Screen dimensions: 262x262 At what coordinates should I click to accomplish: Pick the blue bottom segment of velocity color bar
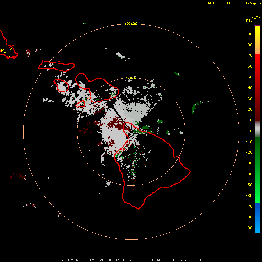[257, 218]
